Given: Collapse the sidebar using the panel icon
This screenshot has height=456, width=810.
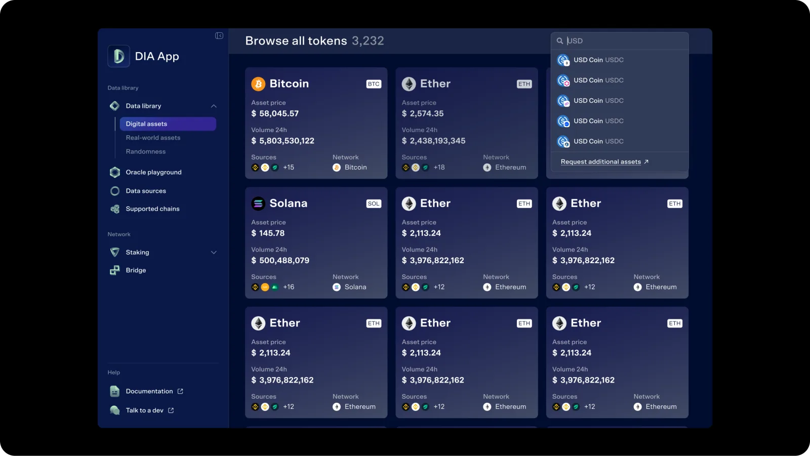Looking at the screenshot, I should pyautogui.click(x=219, y=35).
